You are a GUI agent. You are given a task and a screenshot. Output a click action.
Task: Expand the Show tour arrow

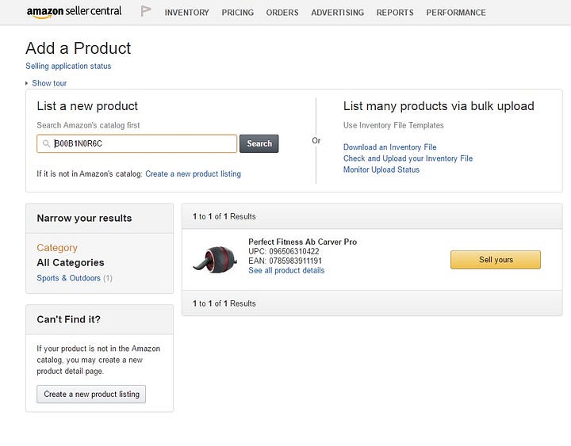[x=28, y=83]
